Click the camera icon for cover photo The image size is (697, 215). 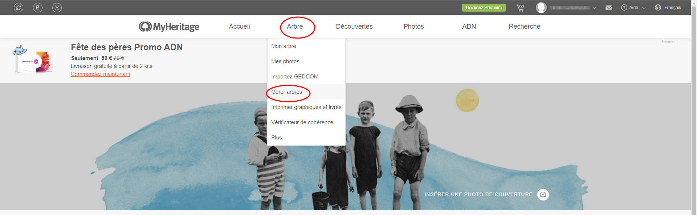pos(543,195)
